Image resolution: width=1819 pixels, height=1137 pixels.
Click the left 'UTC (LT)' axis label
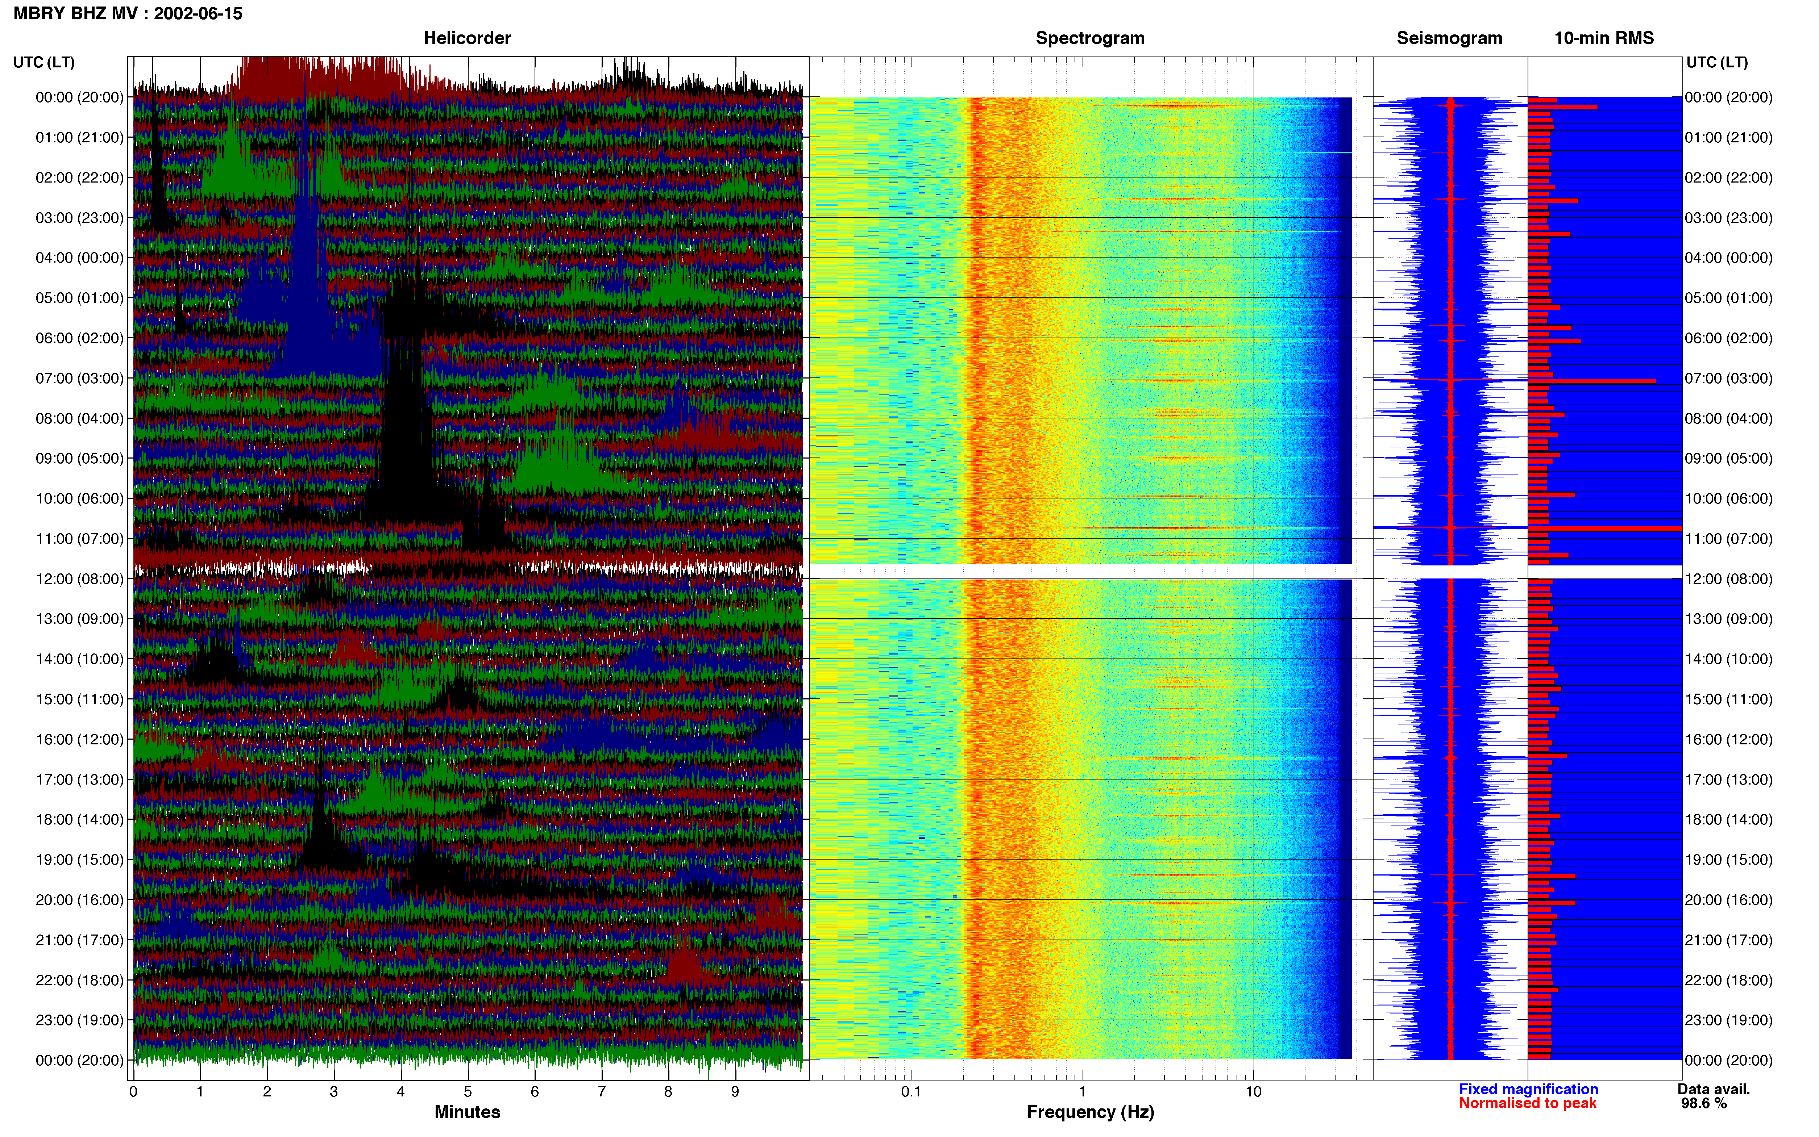pos(44,62)
